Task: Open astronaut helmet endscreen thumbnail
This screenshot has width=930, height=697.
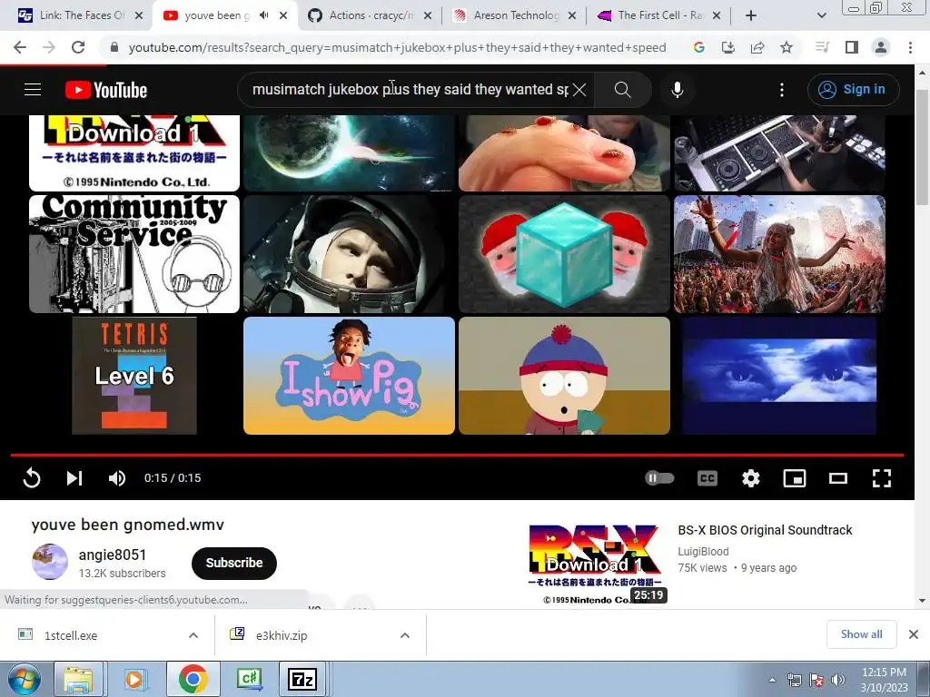Action: click(x=349, y=254)
